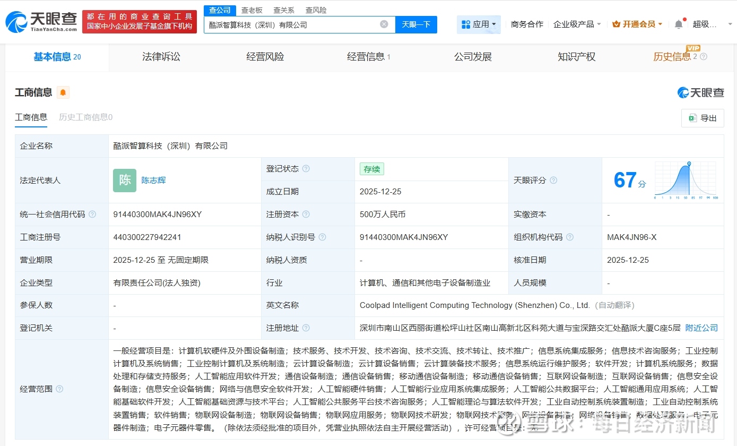This screenshot has width=737, height=446.
Task: Click the company name search input field
Action: [x=292, y=24]
